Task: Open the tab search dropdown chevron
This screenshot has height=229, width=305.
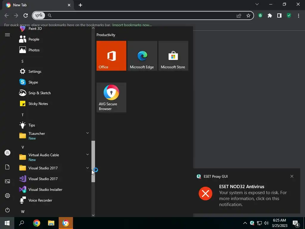Action: pyautogui.click(x=257, y=4)
